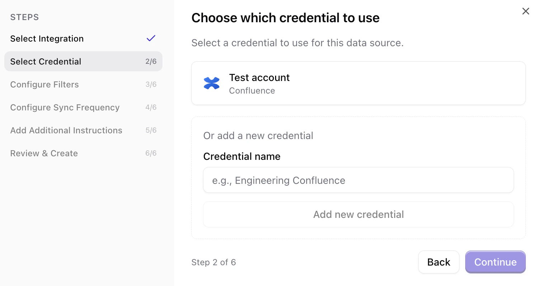Click the checkmark next to Select Integration
The height and width of the screenshot is (286, 538).
click(x=151, y=38)
